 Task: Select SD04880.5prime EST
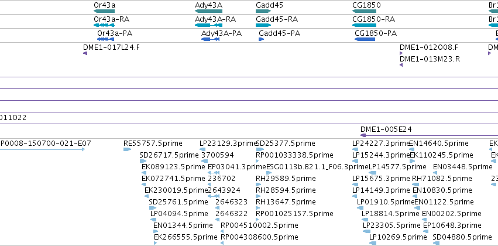click(x=437, y=243)
